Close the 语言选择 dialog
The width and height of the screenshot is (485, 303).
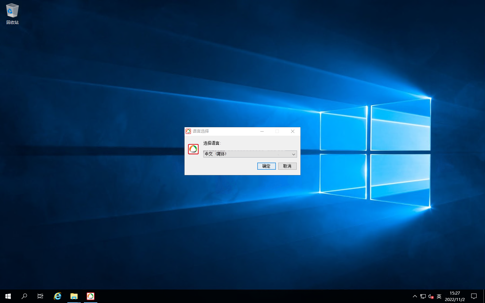coord(292,131)
